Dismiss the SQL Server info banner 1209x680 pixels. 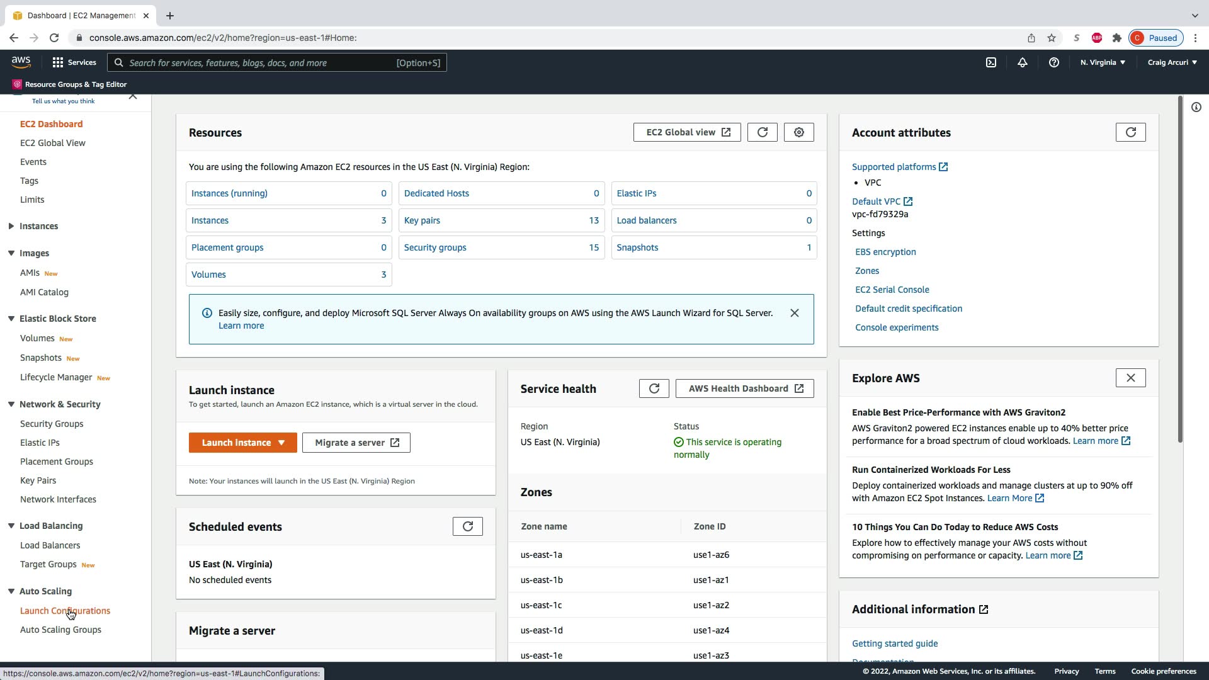point(794,313)
